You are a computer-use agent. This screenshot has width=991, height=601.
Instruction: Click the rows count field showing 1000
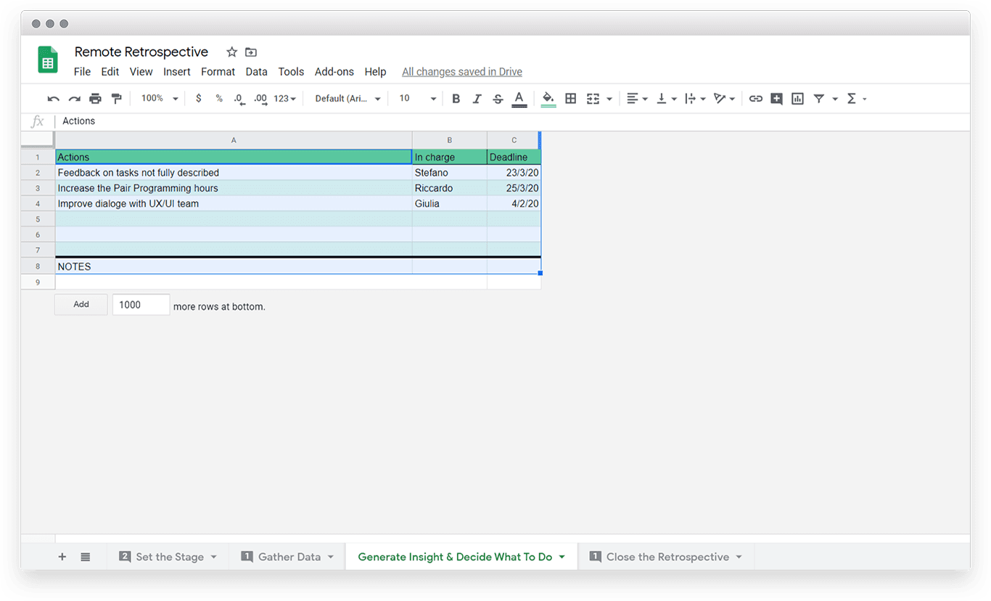141,305
